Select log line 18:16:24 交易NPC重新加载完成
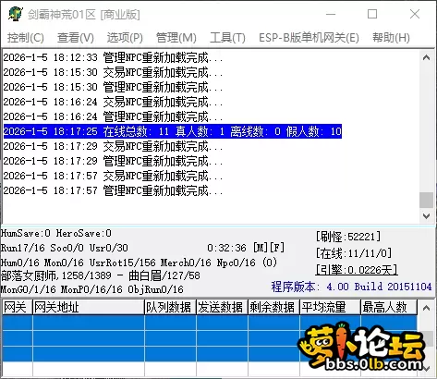The image size is (437, 379). (113, 102)
